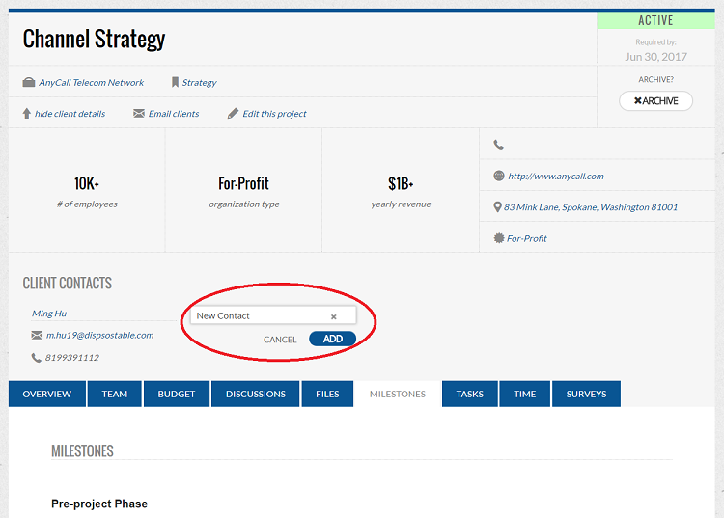
Task: Select the Tasks tab
Action: click(470, 394)
